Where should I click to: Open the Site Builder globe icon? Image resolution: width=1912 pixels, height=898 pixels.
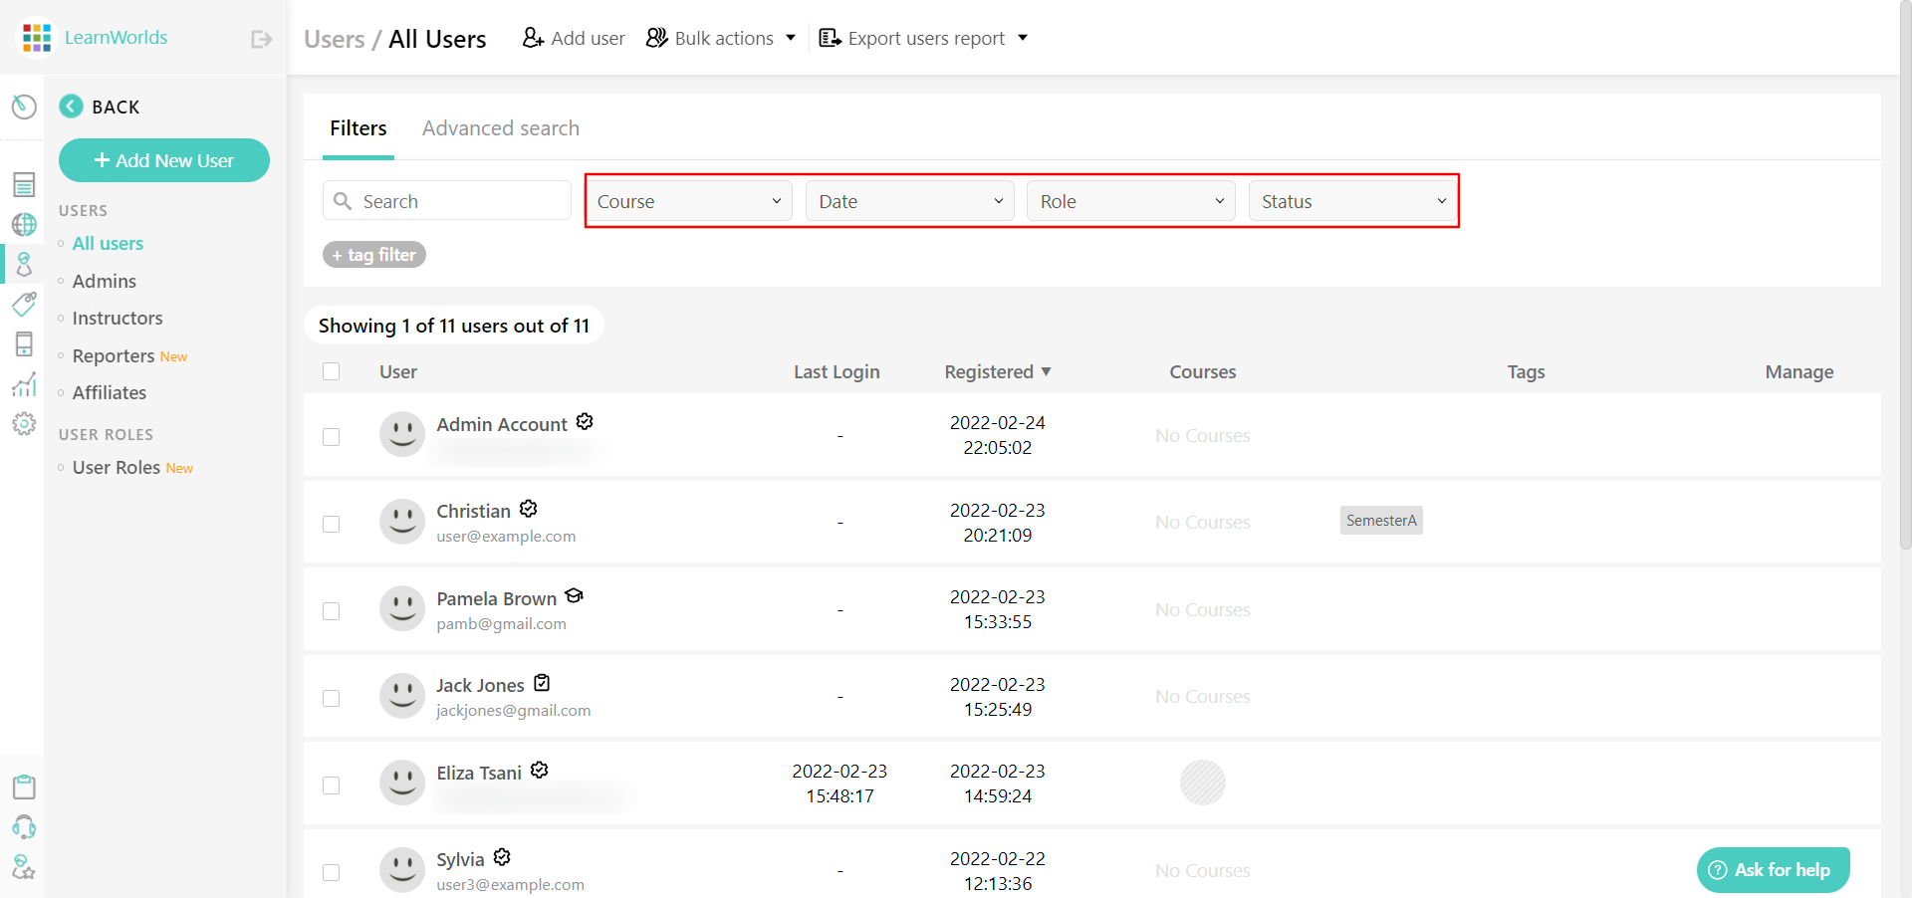[24, 224]
